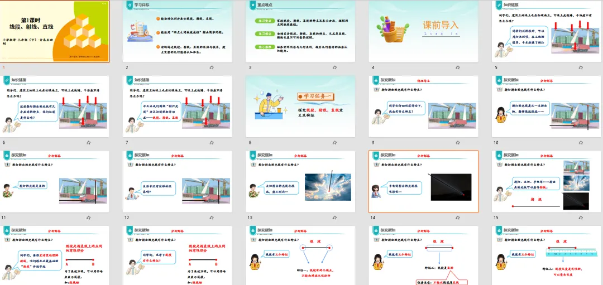Select slide 10 with the girl character
Image resolution: width=603 pixels, height=285 pixels.
[x=547, y=107]
